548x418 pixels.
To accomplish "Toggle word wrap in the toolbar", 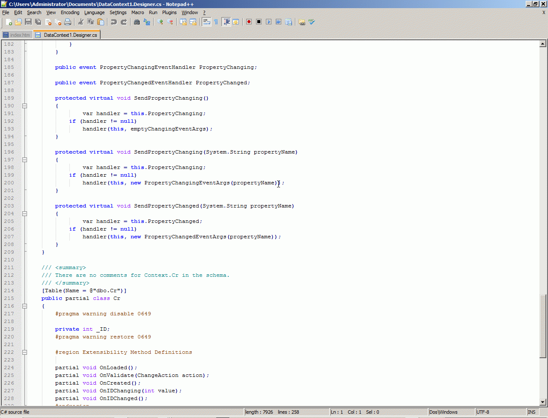I will pos(206,22).
